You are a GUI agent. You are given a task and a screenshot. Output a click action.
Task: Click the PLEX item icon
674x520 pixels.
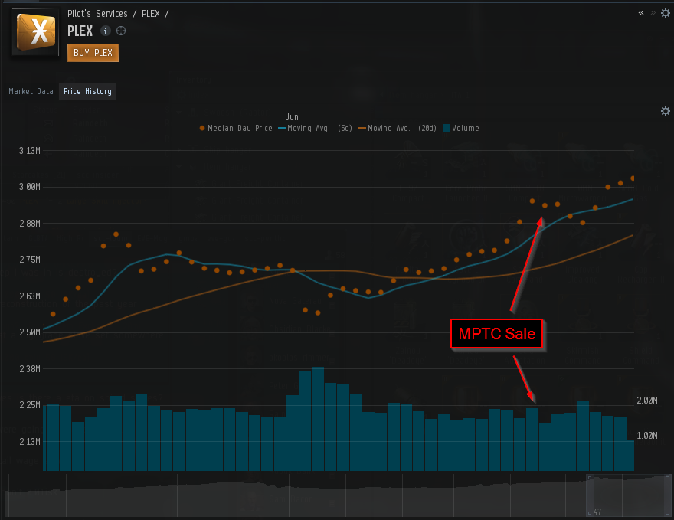[x=36, y=32]
